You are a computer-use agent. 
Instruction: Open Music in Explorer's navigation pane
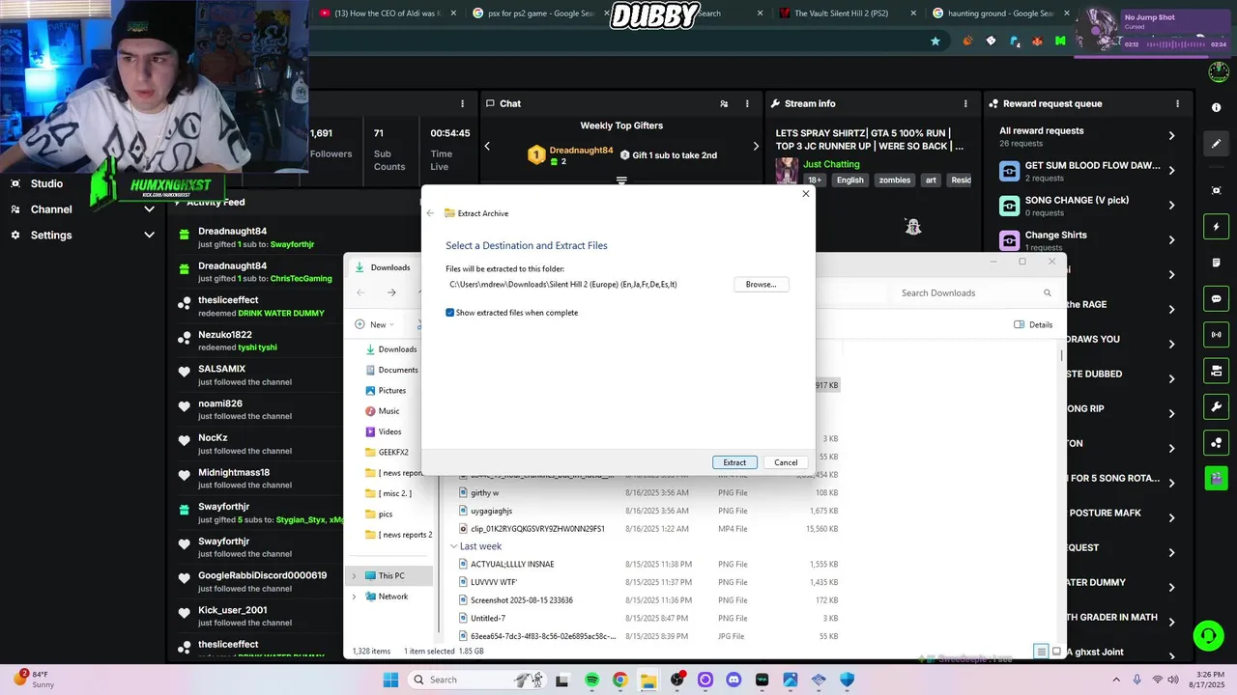[x=383, y=411]
